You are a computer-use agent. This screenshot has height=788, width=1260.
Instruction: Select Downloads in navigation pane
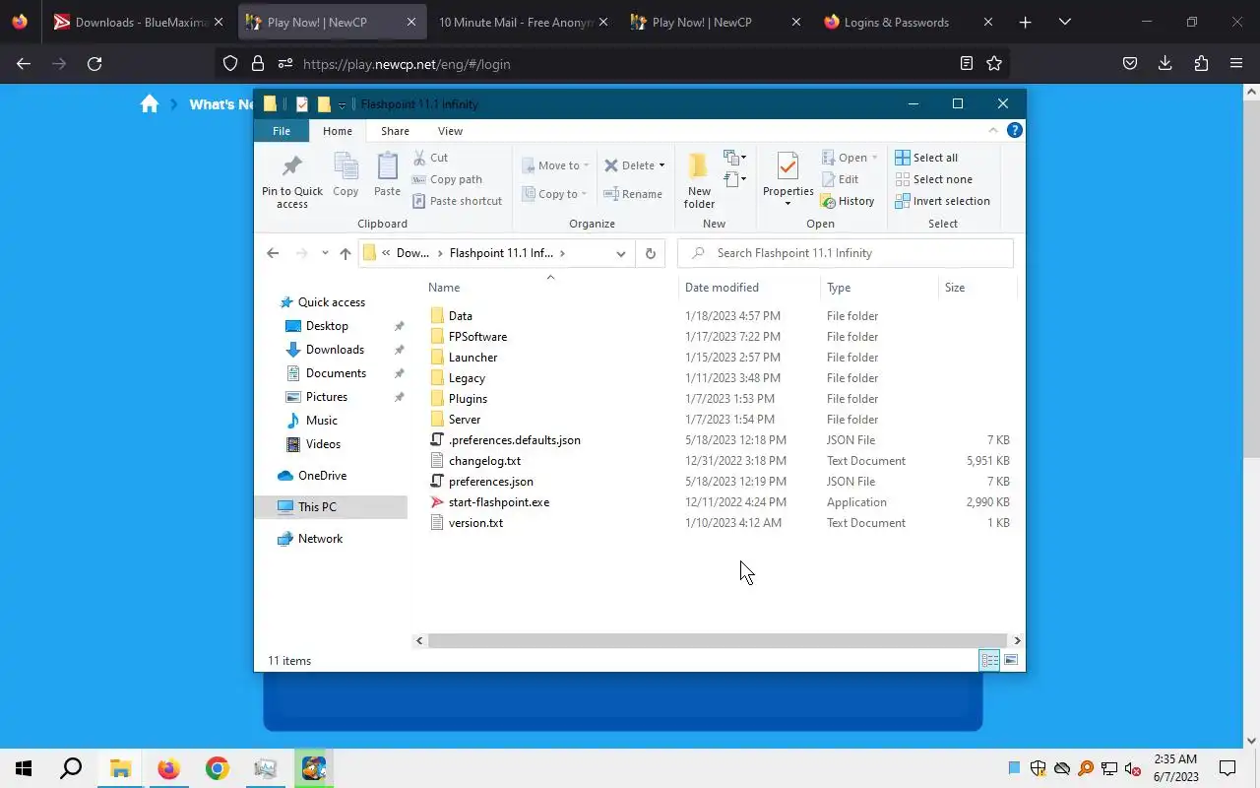(335, 350)
